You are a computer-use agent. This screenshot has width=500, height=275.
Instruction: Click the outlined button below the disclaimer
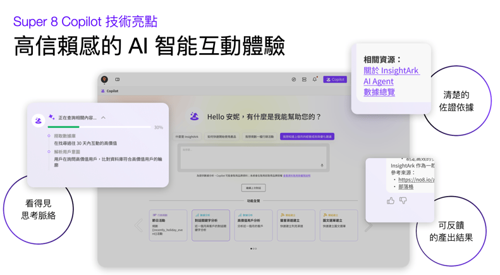(x=253, y=188)
